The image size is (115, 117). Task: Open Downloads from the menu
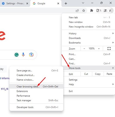(x=88, y=38)
